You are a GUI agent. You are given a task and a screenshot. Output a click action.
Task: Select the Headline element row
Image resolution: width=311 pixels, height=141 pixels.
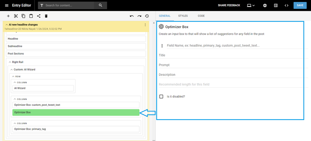click(76, 39)
